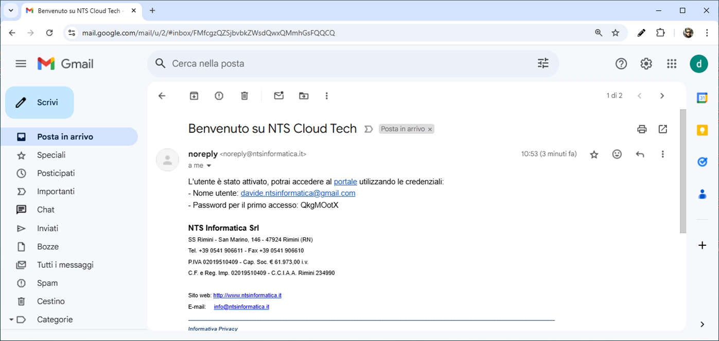Star the message from noreply

point(594,155)
